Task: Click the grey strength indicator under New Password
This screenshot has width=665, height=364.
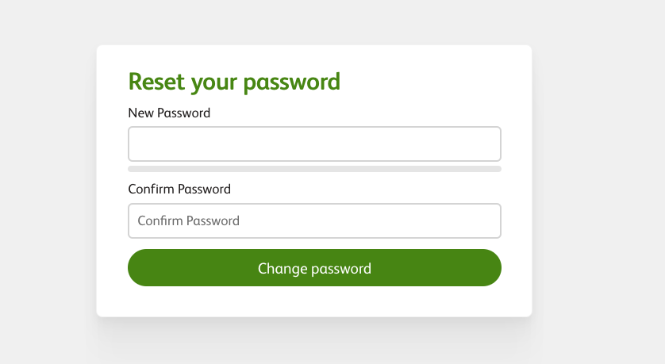Action: [314, 169]
